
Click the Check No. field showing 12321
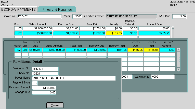tap(45, 74)
